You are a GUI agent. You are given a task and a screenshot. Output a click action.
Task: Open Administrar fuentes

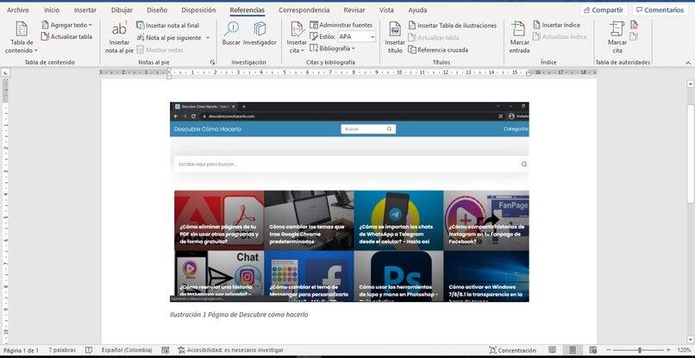[x=341, y=25]
